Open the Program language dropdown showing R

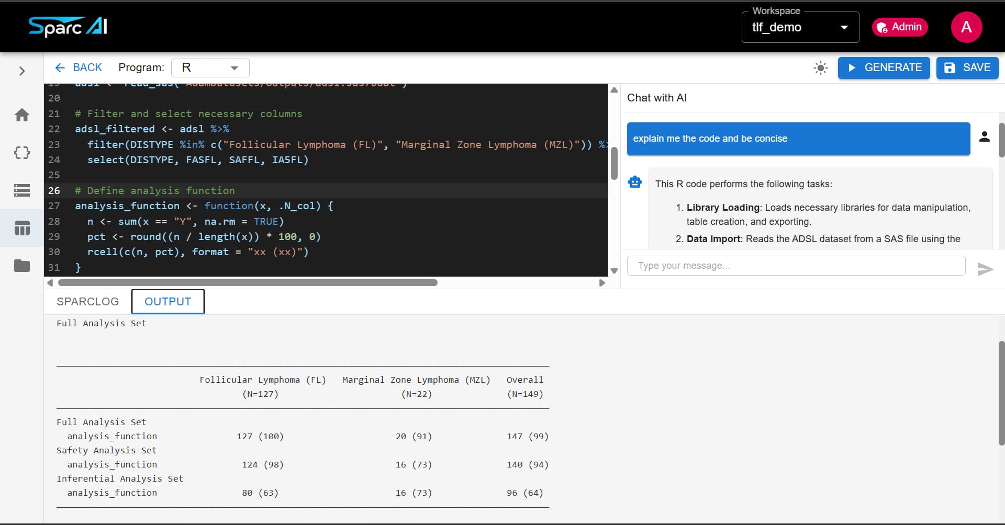[x=210, y=67]
